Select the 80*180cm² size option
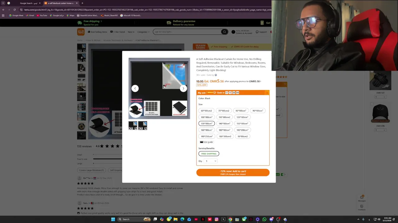398x223 pixels. coord(241,111)
